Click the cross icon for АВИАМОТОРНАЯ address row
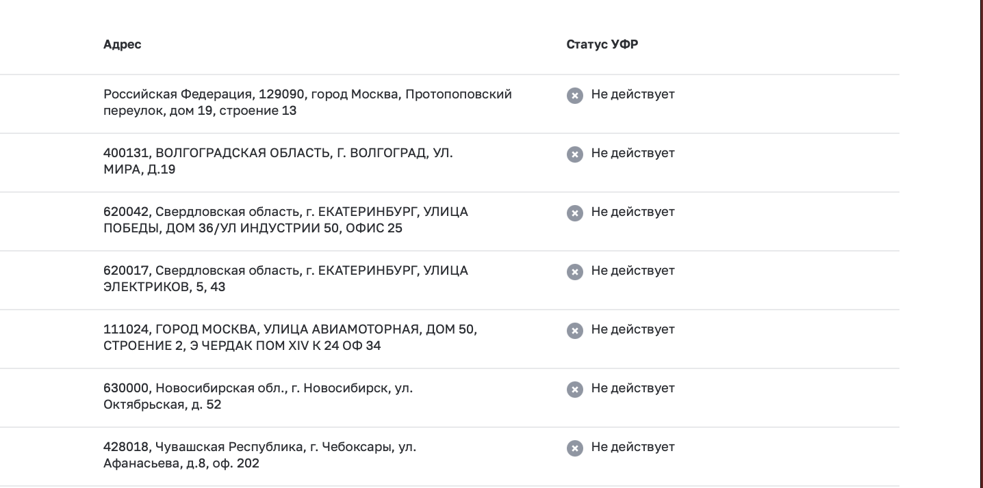Image resolution: width=983 pixels, height=488 pixels. (575, 331)
